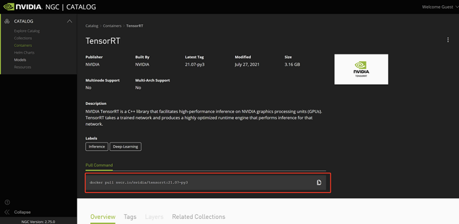Switch to the Layers tab
The height and width of the screenshot is (224, 459).
click(x=154, y=217)
